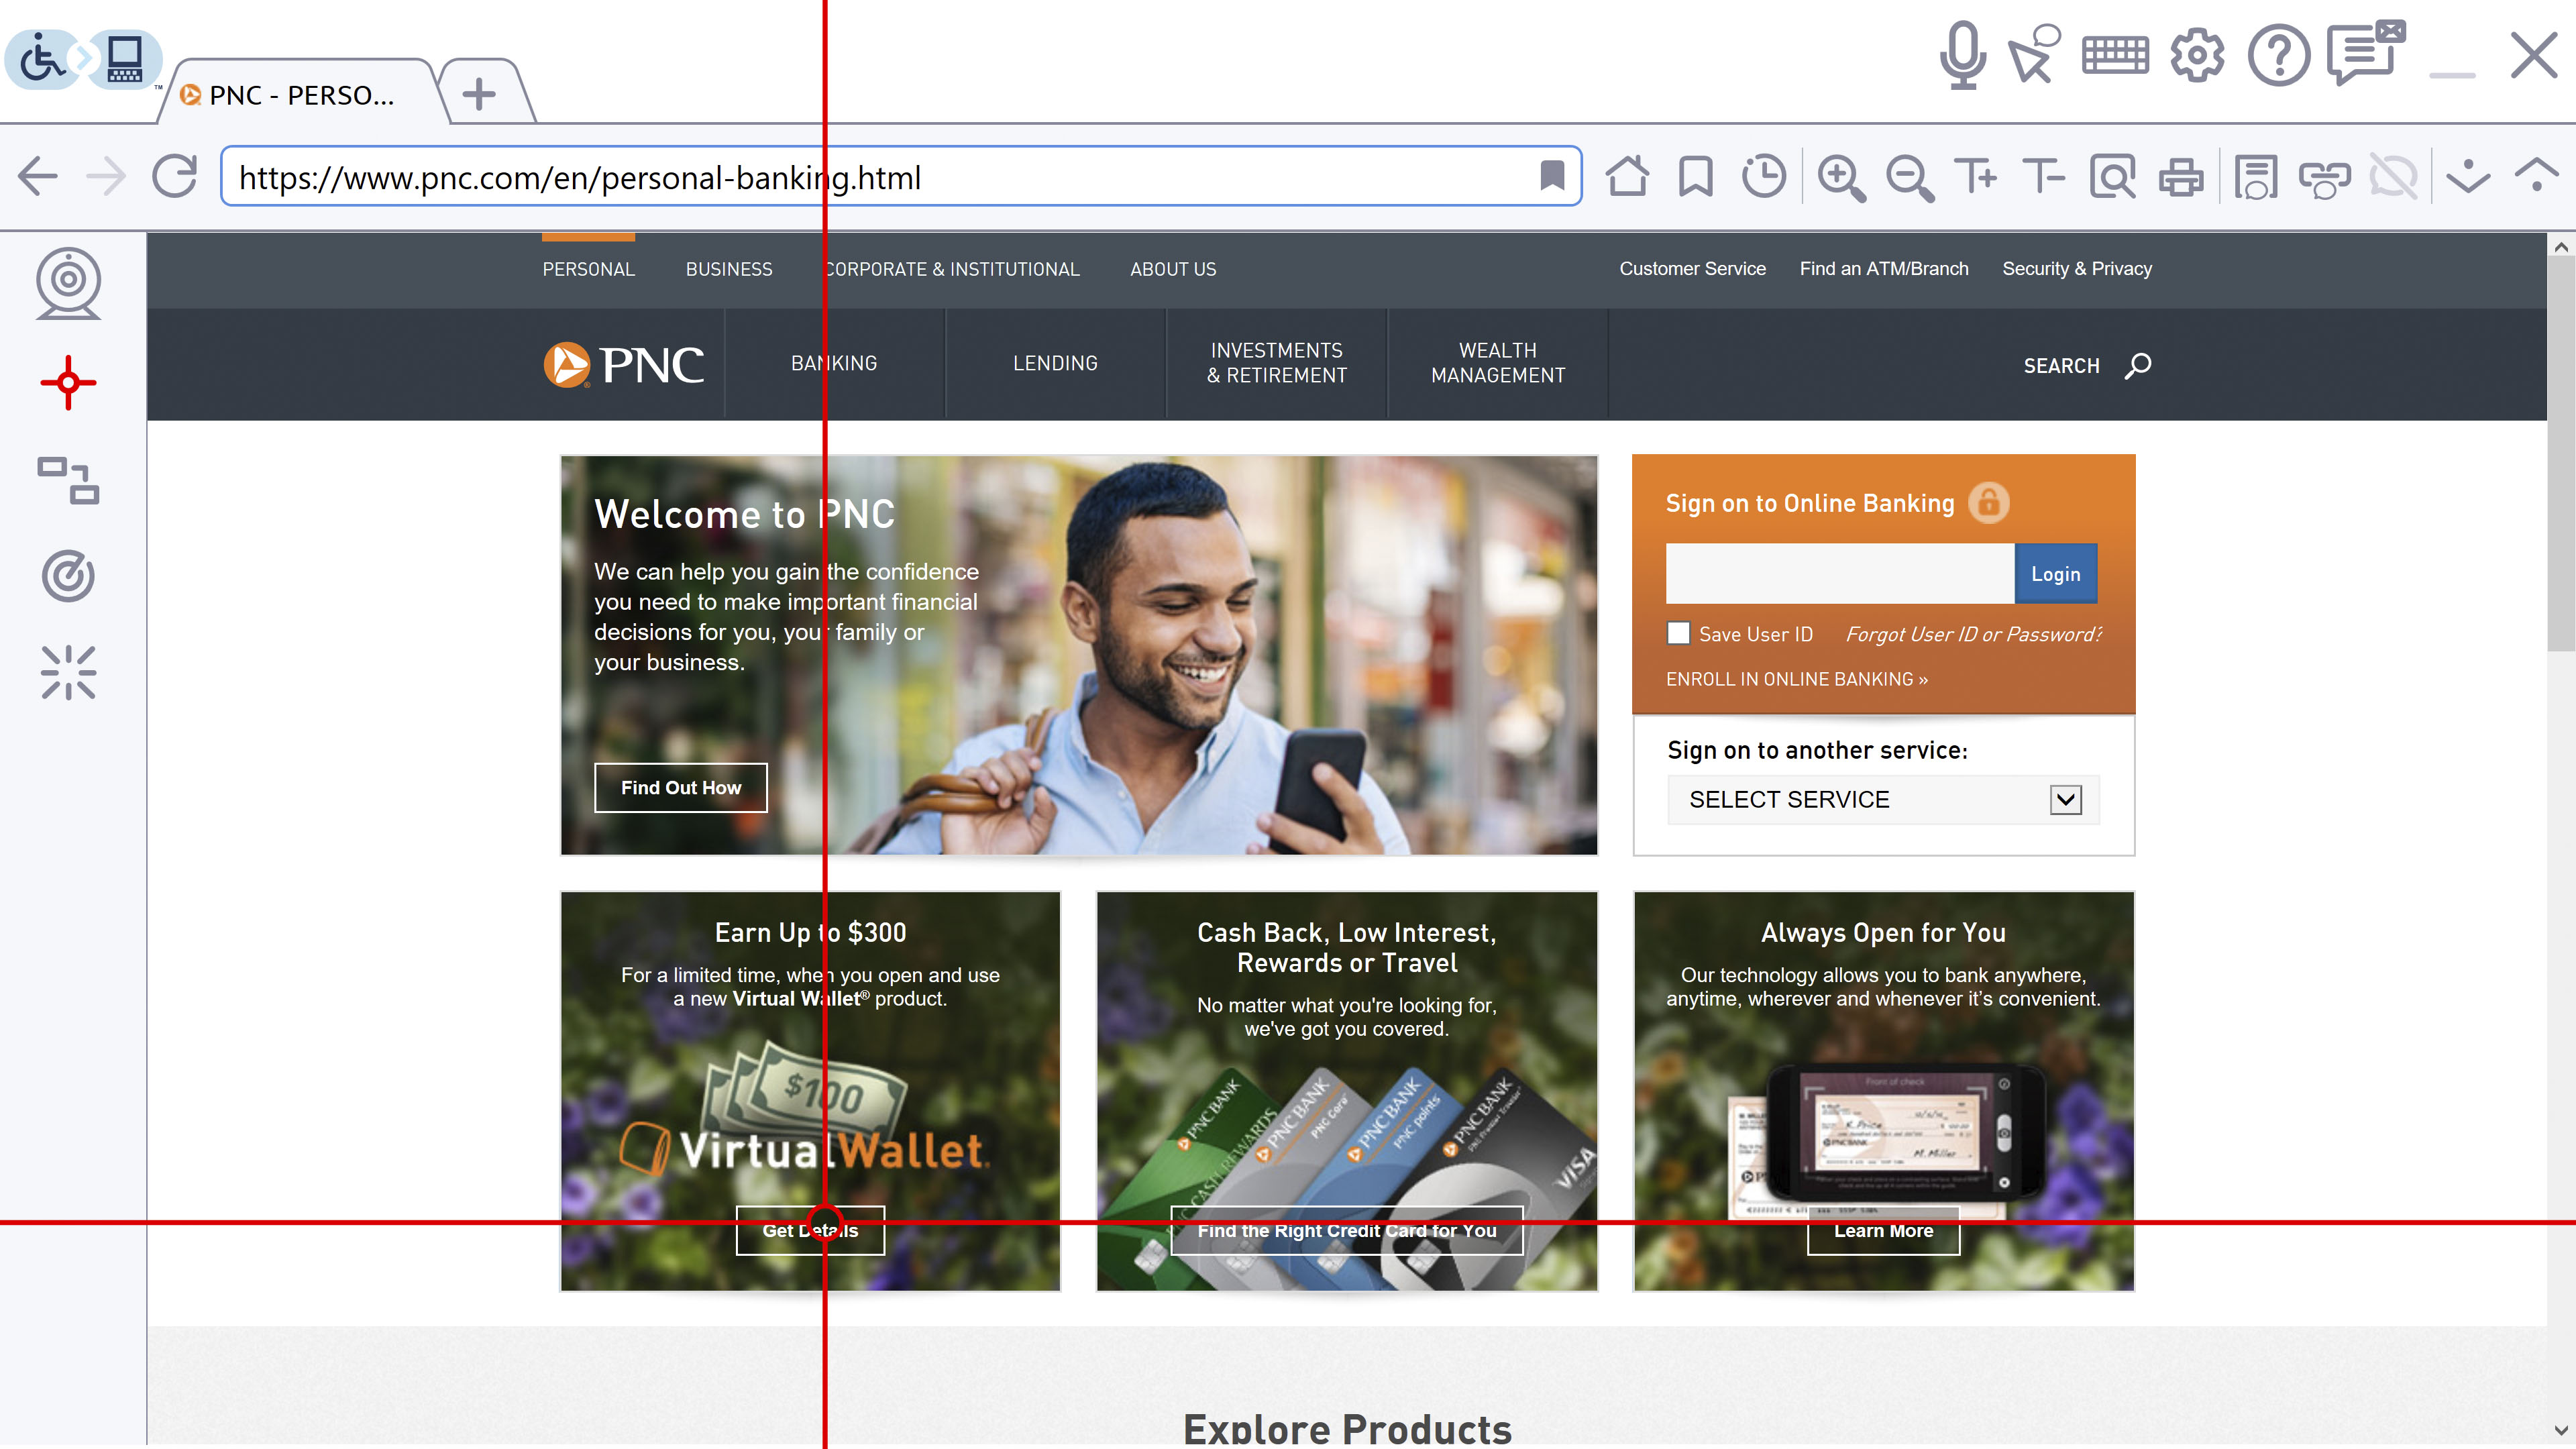2576x1449 pixels.
Task: Open the settings gear icon
Action: pyautogui.click(x=2197, y=55)
